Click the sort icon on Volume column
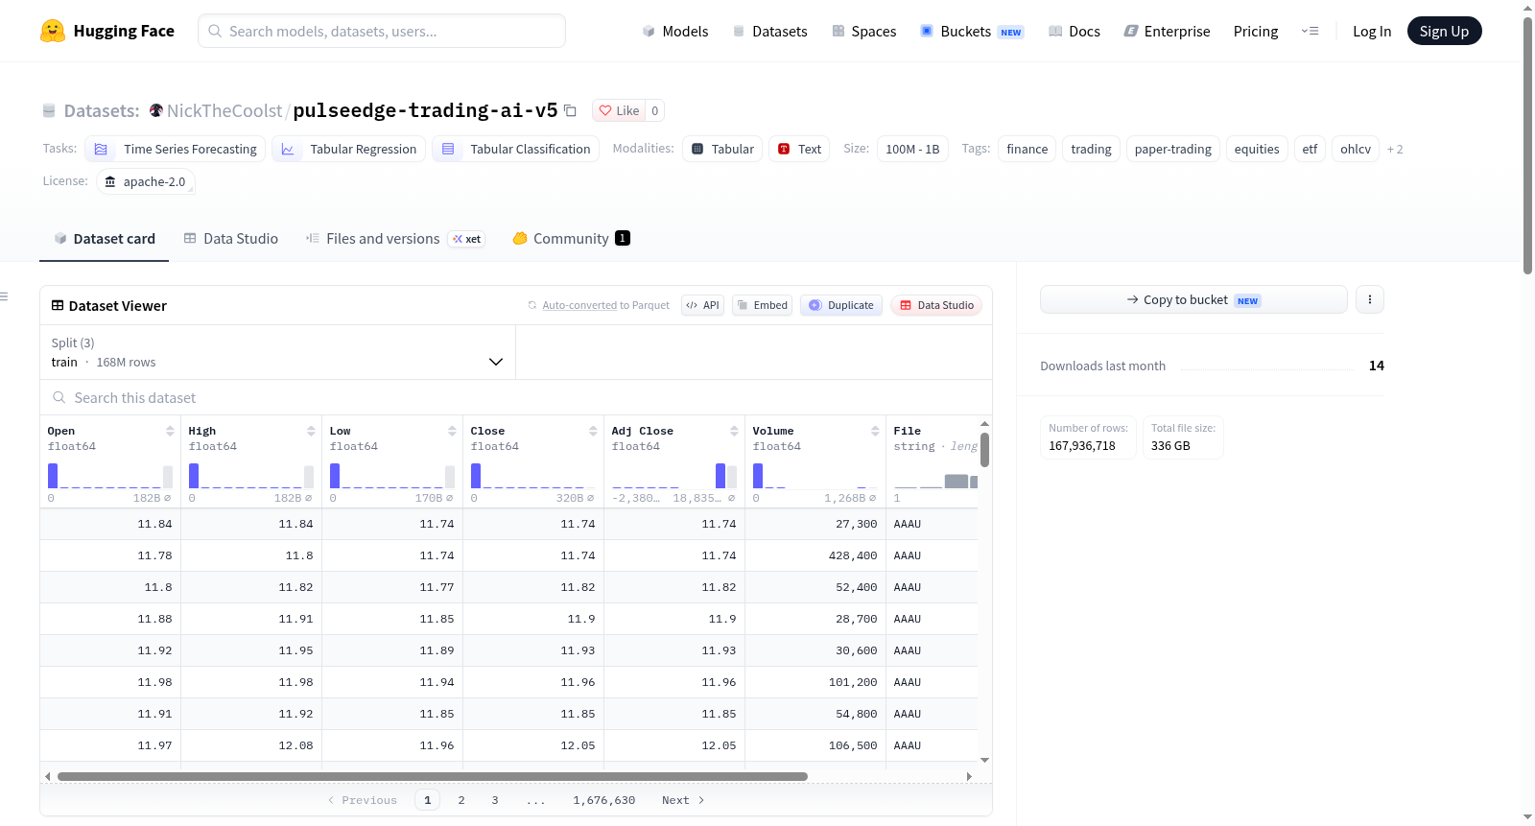 [875, 431]
